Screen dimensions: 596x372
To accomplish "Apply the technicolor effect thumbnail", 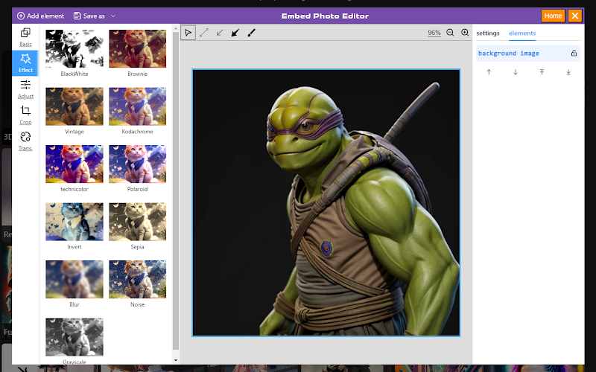I will tap(74, 164).
